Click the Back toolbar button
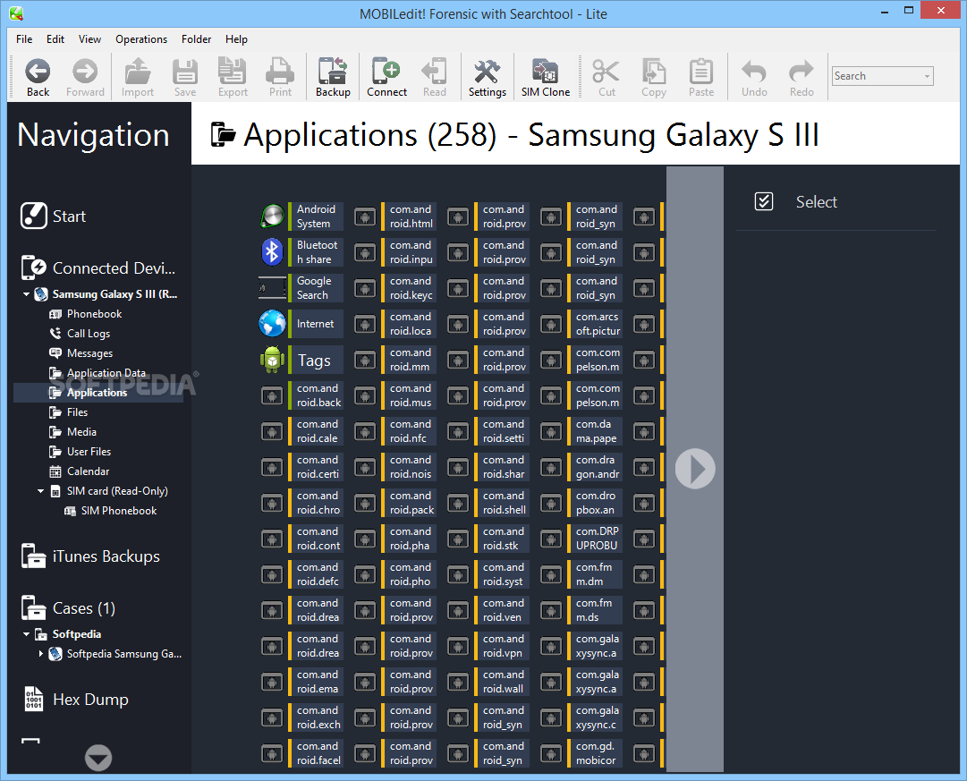 tap(38, 78)
